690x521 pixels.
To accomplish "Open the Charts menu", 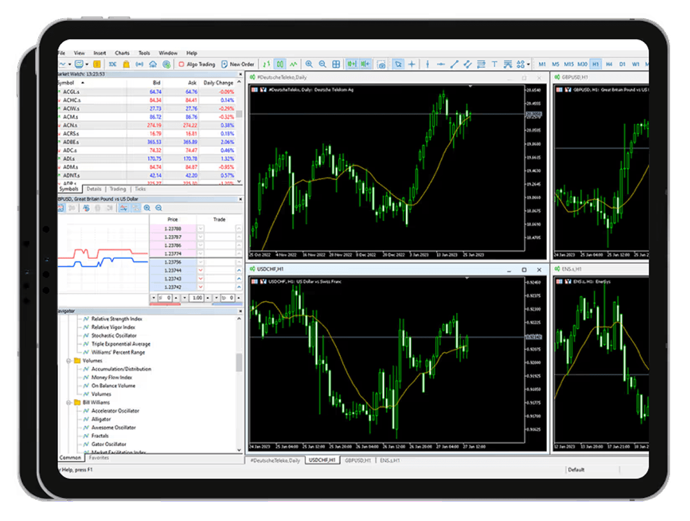I will [122, 52].
